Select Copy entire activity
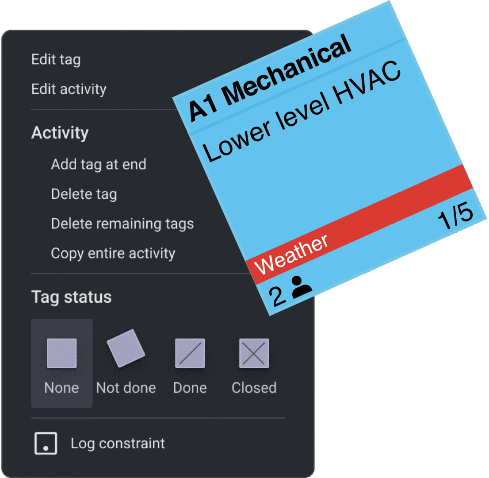 (113, 253)
